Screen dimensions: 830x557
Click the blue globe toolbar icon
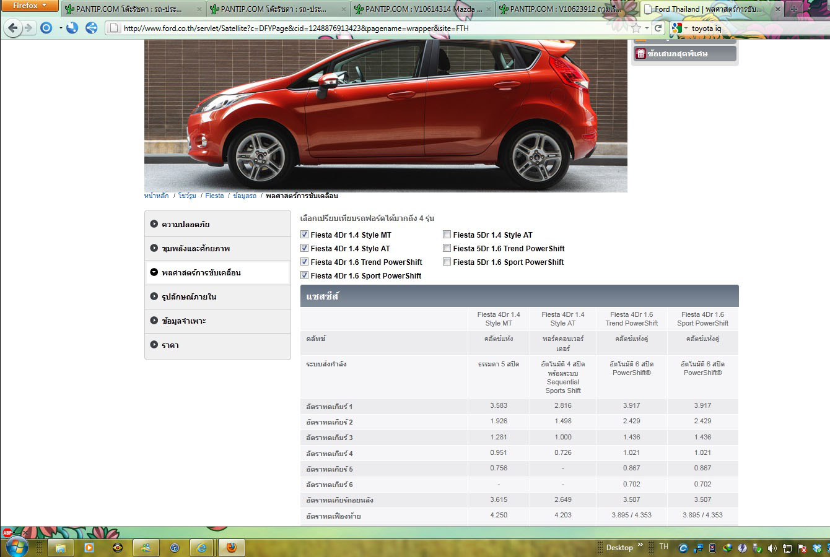tap(72, 28)
